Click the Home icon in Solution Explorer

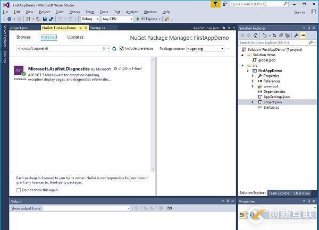[x=255, y=36]
